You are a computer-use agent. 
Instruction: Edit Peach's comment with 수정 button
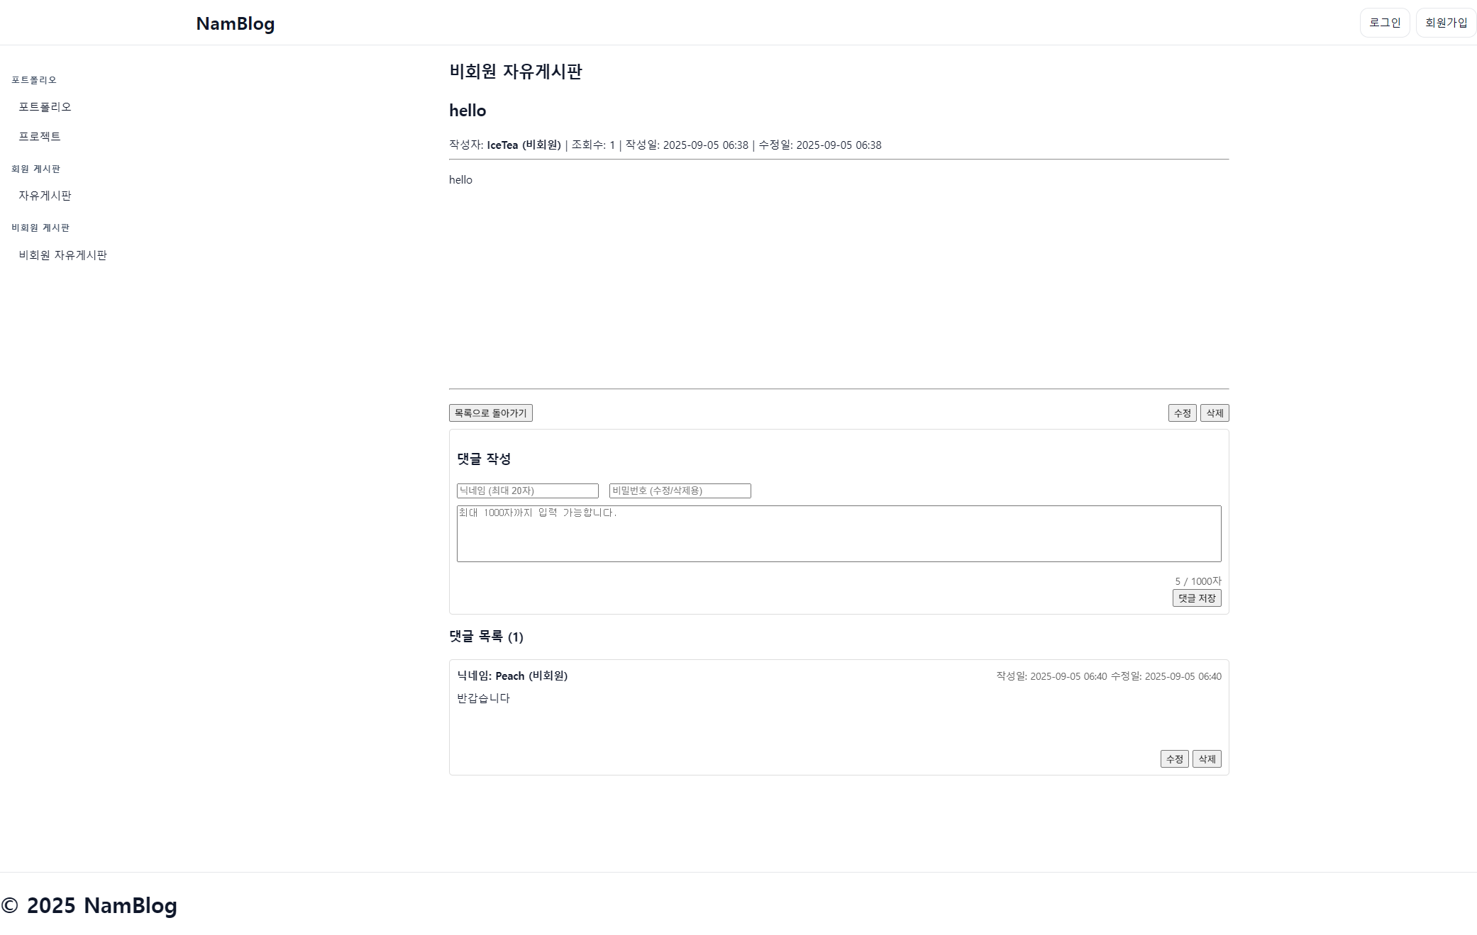coord(1174,759)
